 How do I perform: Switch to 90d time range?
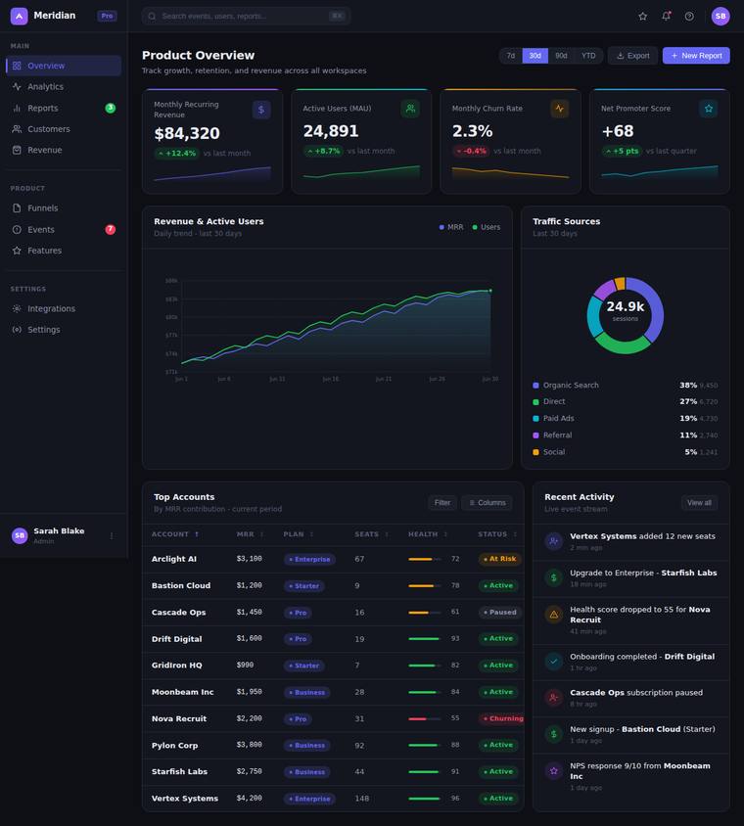tap(561, 56)
